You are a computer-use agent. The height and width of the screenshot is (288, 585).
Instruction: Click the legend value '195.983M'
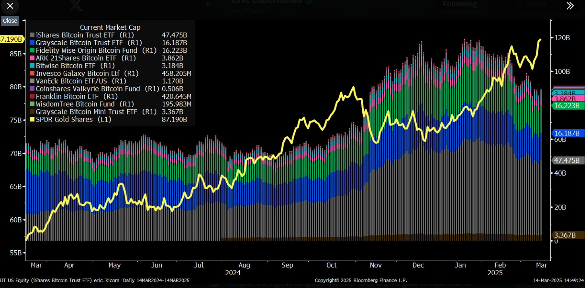pyautogui.click(x=177, y=104)
